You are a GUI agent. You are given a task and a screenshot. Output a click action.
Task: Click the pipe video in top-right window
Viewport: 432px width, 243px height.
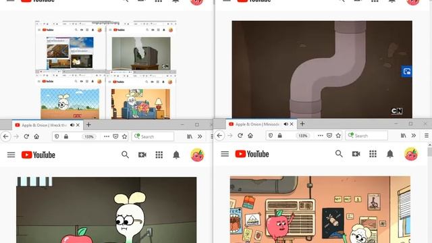pos(322,70)
